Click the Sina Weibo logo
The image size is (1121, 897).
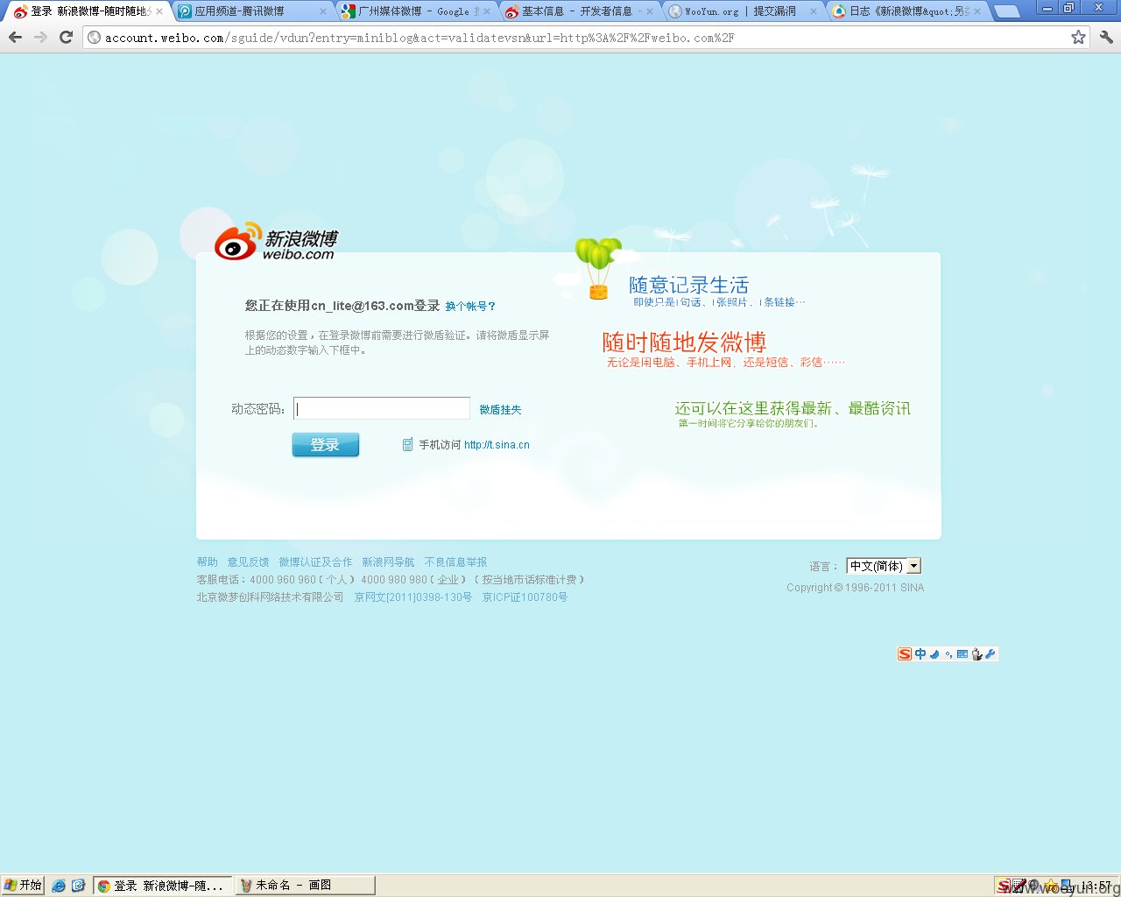[x=276, y=241]
